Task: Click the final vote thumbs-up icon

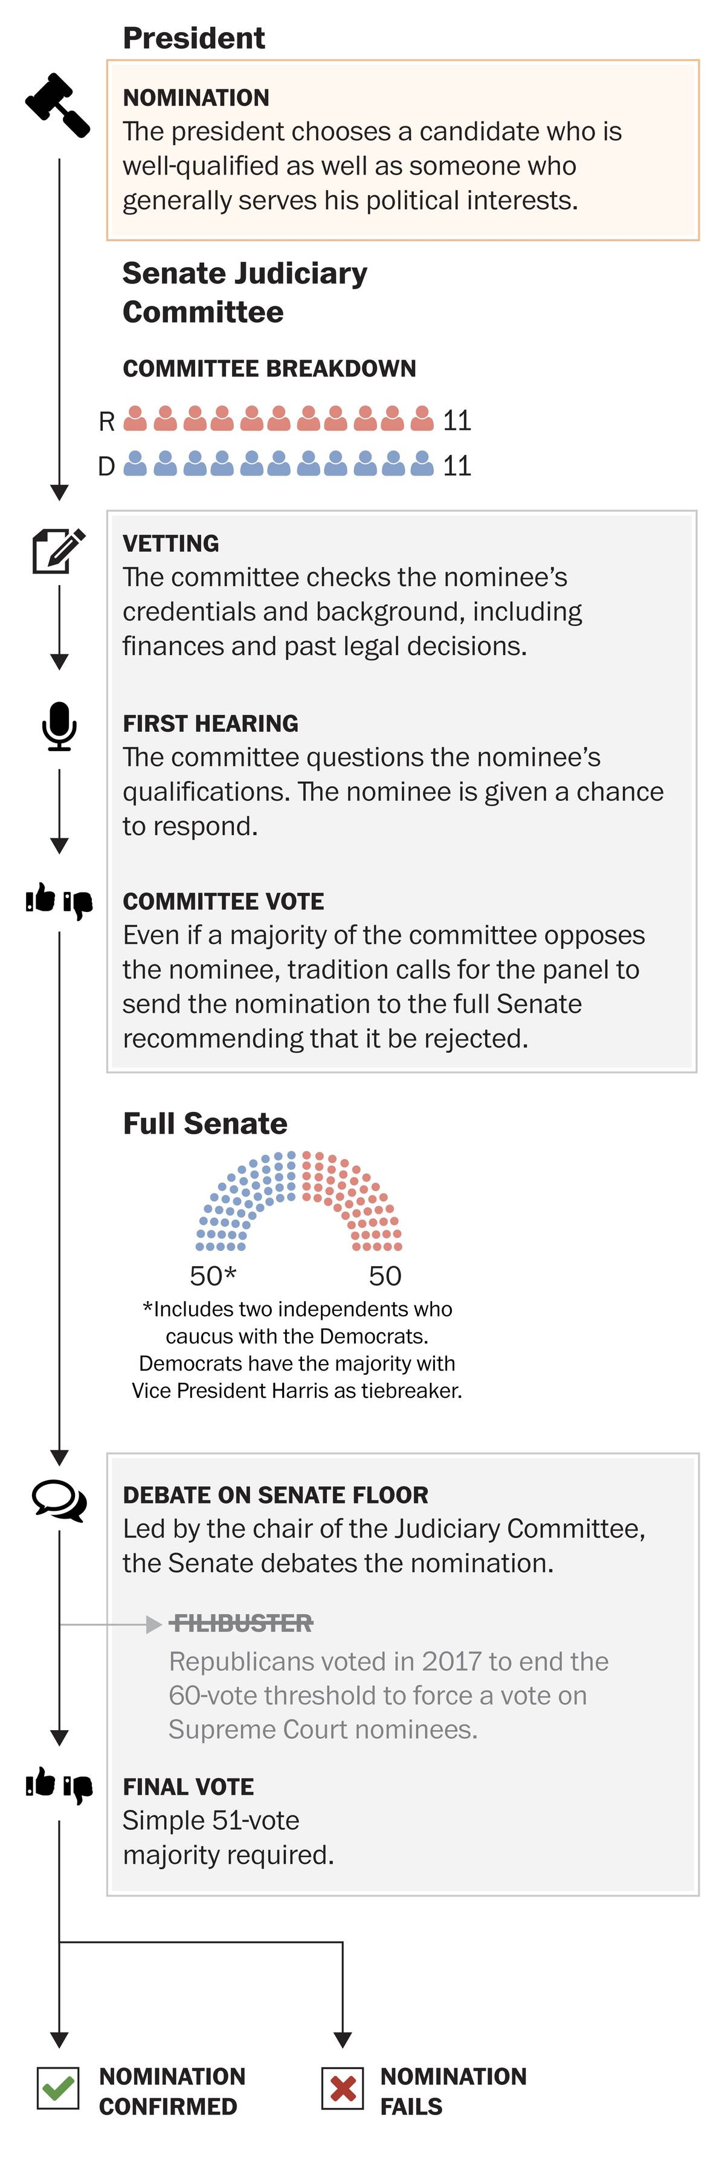Action: coord(40,1782)
